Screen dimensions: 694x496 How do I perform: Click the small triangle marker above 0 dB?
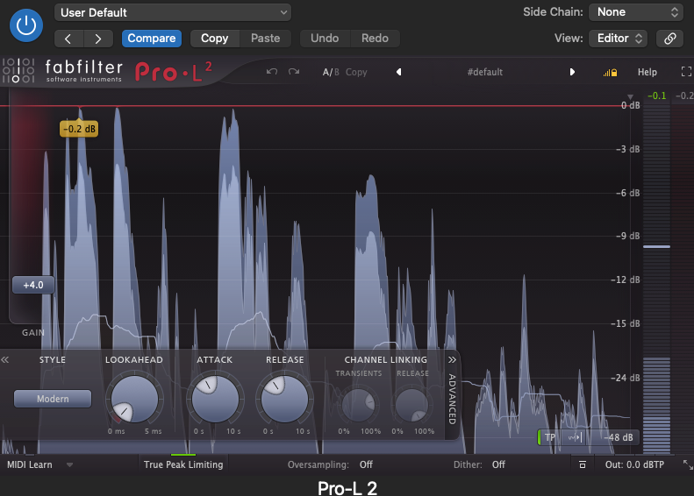630,96
